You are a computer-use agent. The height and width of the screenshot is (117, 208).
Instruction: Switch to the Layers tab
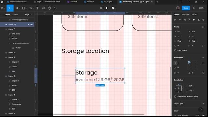7,14
